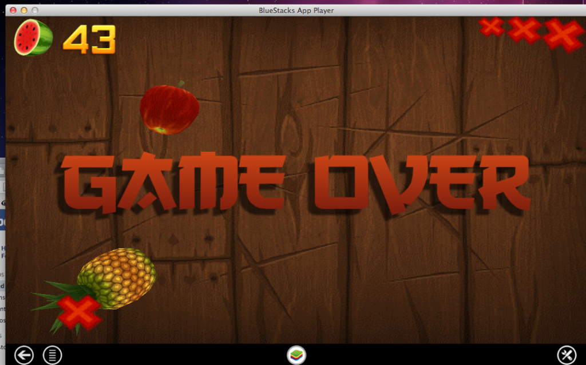This screenshot has width=586, height=365.
Task: Slice the red apple
Action: (169, 108)
